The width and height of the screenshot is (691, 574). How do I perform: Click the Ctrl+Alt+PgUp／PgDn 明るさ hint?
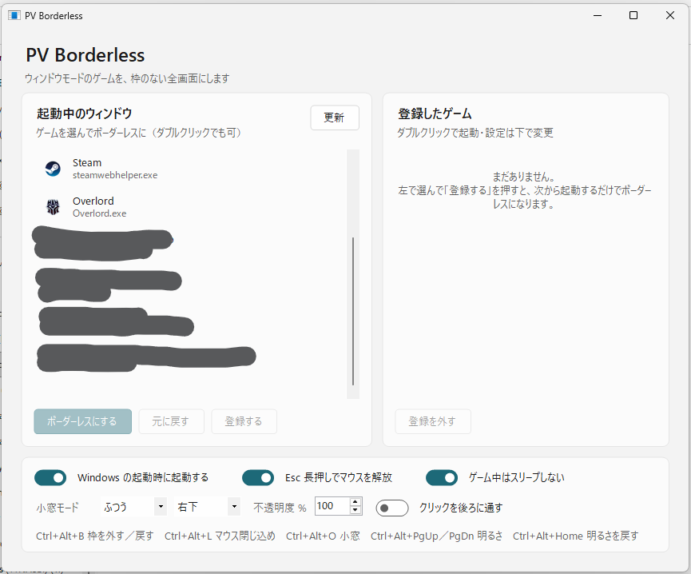pyautogui.click(x=437, y=536)
